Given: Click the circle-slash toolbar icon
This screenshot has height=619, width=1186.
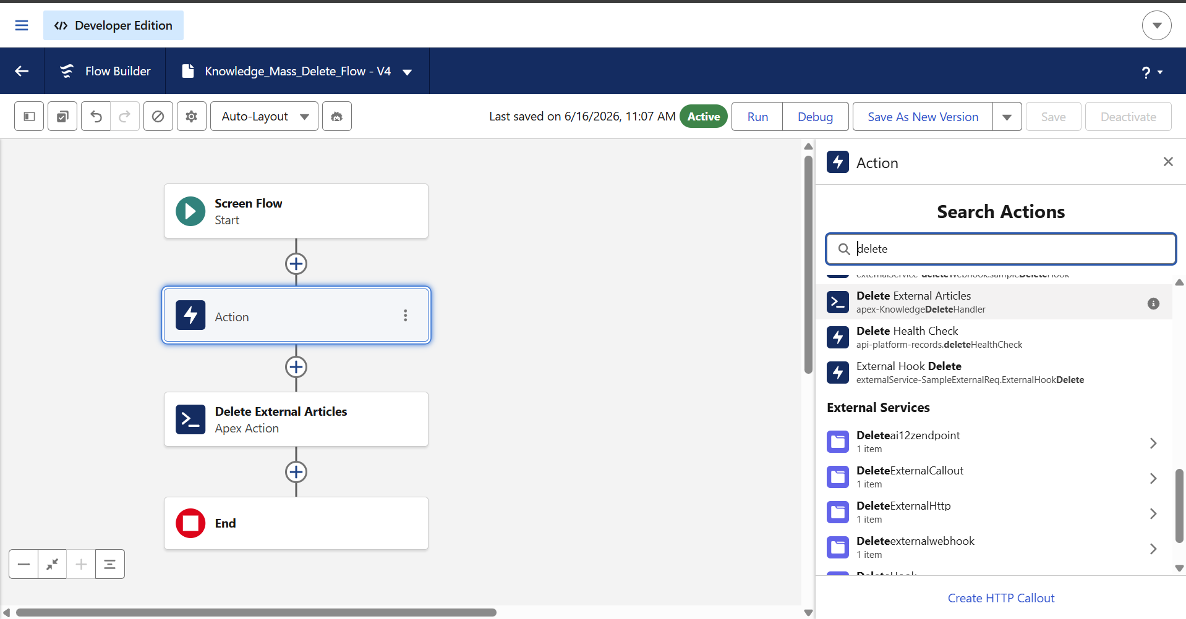Looking at the screenshot, I should (x=158, y=116).
